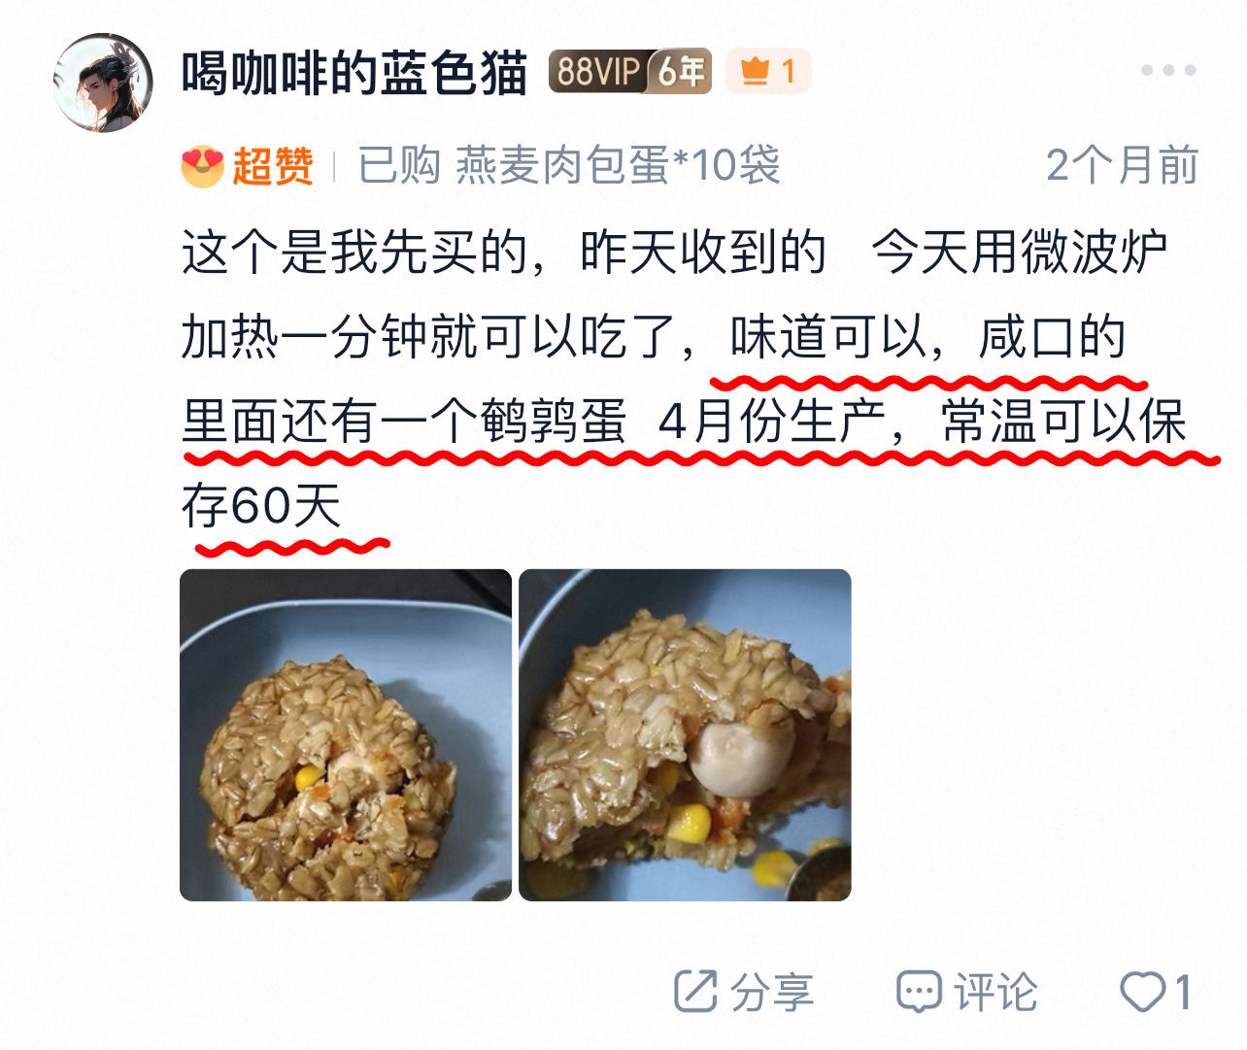The image size is (1247, 1050).
Task: Tap the share arrow icon
Action: (x=695, y=992)
